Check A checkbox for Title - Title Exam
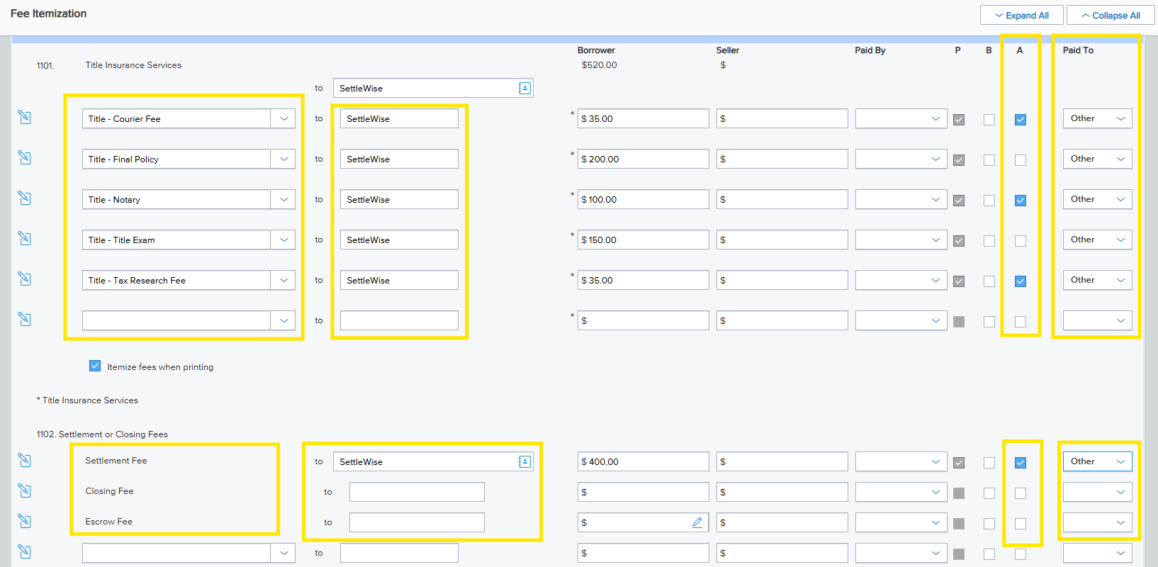This screenshot has width=1158, height=567. pyautogui.click(x=1021, y=240)
